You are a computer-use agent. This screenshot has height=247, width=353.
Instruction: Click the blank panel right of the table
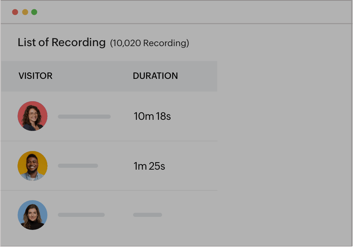285,149
